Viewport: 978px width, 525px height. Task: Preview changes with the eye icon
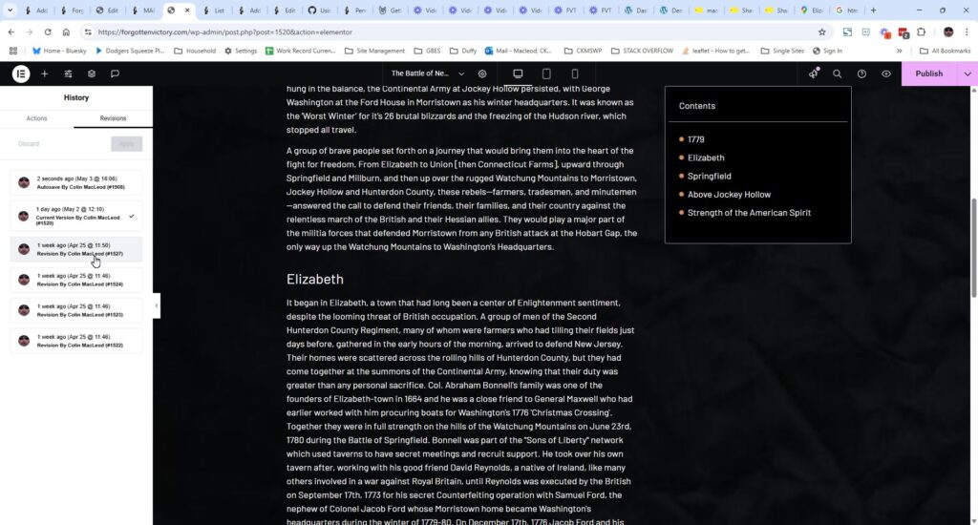coord(885,73)
